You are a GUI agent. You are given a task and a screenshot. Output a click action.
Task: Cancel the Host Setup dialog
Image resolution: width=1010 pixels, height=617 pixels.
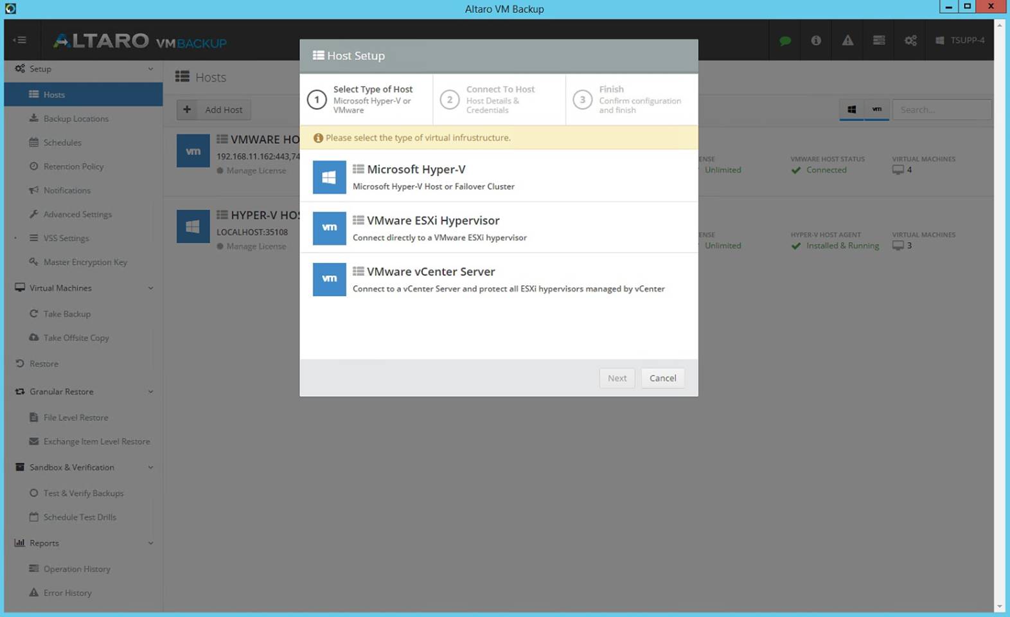point(662,378)
